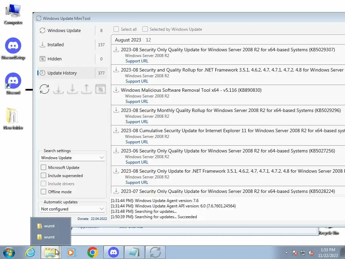Image resolution: width=345 pixels, height=259 pixels.
Task: Click the Installed download icon in sidebar
Action: (x=42, y=45)
